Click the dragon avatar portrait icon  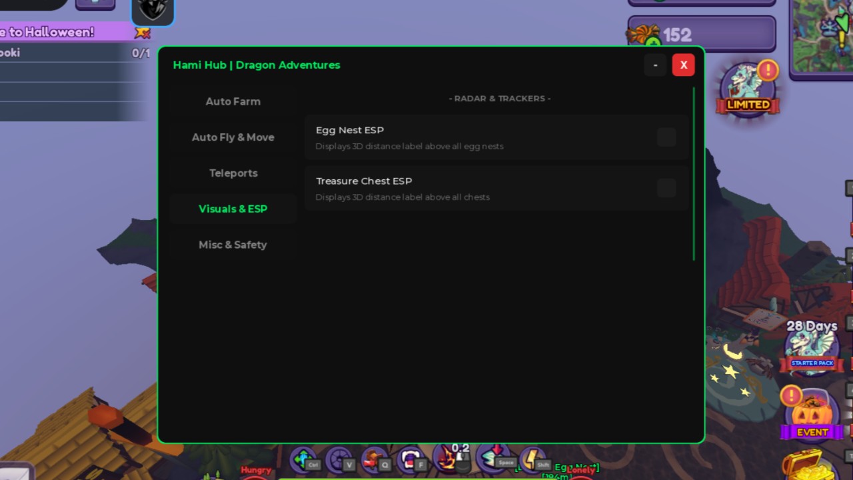point(153,12)
